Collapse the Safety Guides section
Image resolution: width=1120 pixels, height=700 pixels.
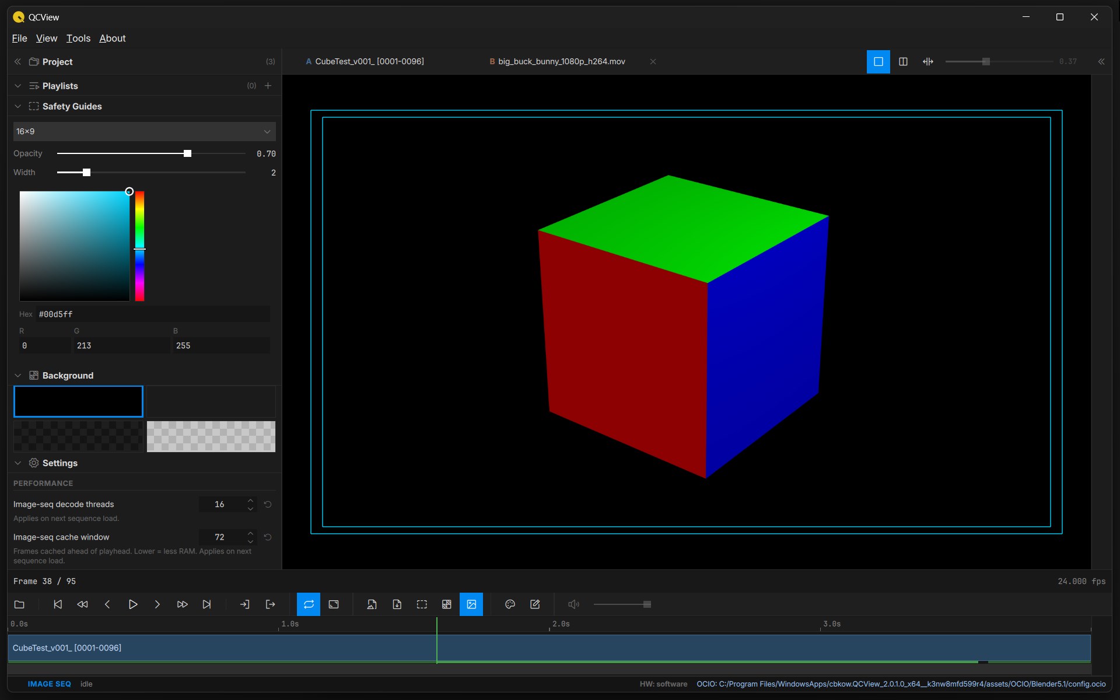click(17, 106)
